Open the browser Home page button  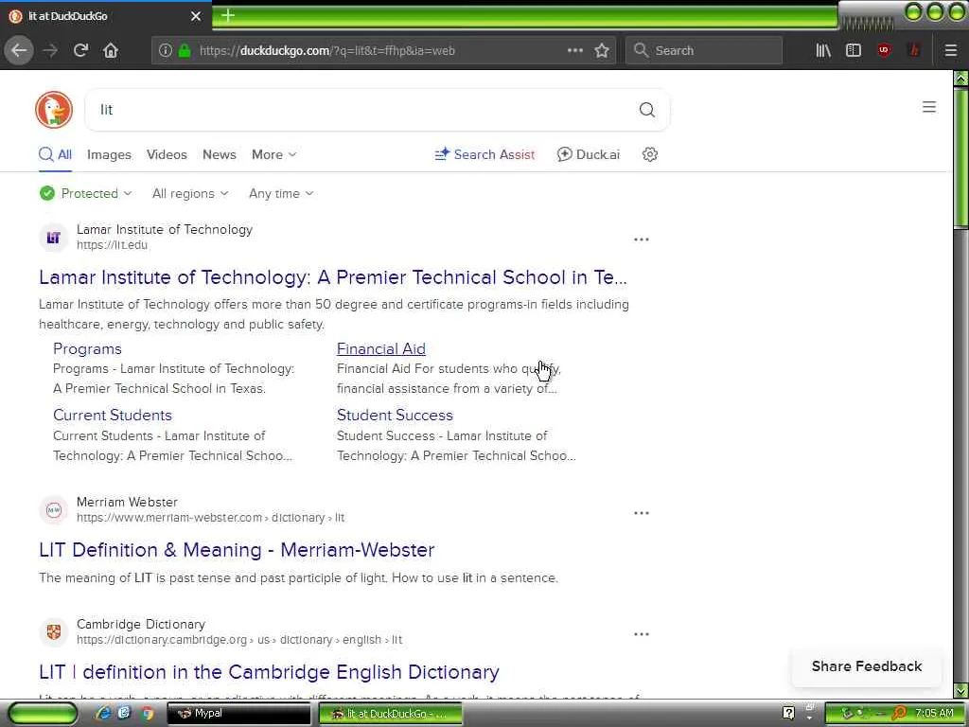(111, 50)
